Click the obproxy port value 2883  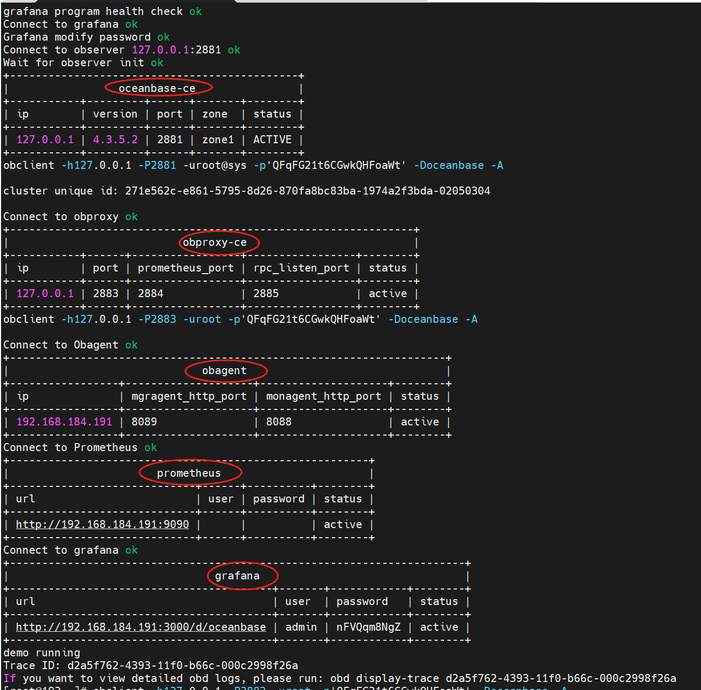[106, 293]
